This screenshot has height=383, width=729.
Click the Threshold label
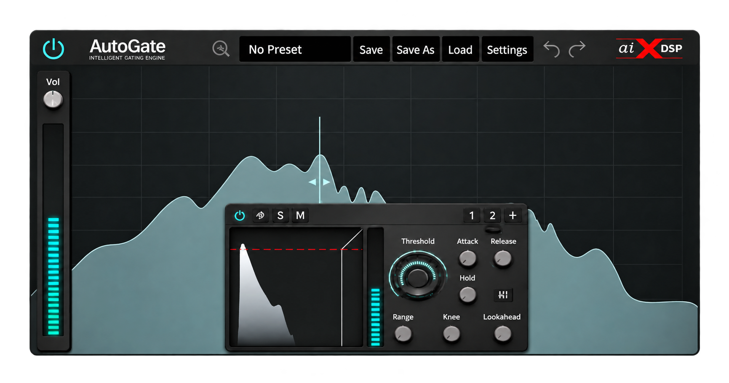[x=418, y=241]
